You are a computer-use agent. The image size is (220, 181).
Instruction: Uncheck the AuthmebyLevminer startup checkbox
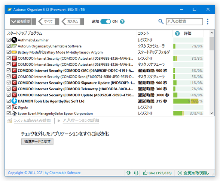point(9,40)
